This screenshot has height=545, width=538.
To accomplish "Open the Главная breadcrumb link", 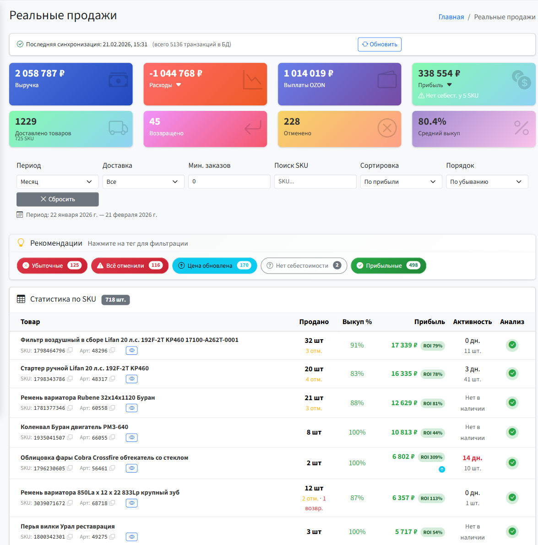I will pyautogui.click(x=451, y=17).
